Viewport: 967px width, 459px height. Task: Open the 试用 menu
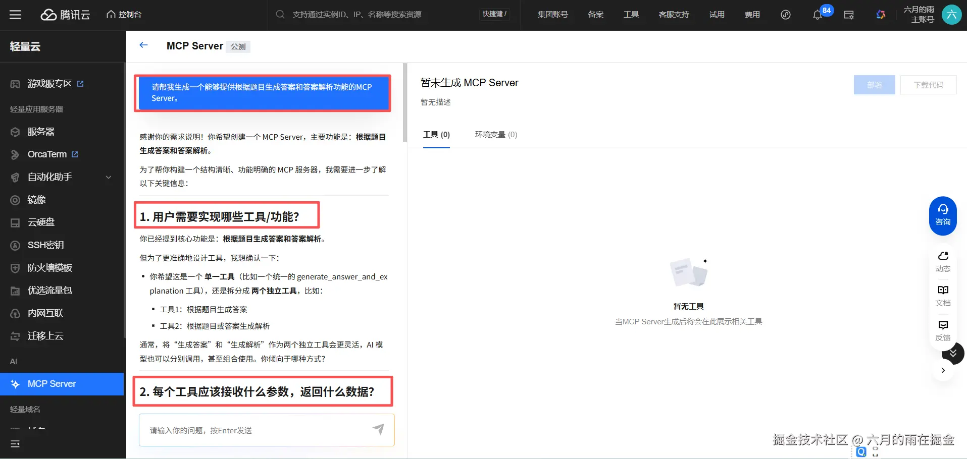point(717,15)
